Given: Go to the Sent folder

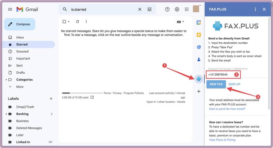Looking at the screenshot, I should coord(19,65).
